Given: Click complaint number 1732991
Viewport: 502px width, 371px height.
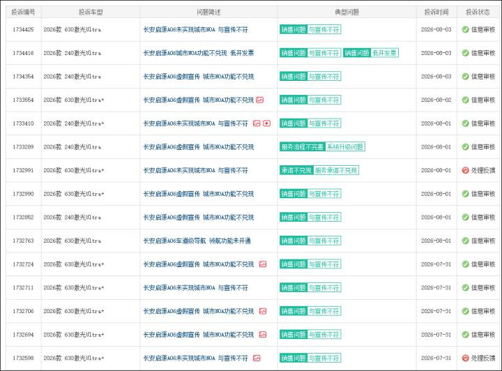Looking at the screenshot, I should click(x=23, y=170).
